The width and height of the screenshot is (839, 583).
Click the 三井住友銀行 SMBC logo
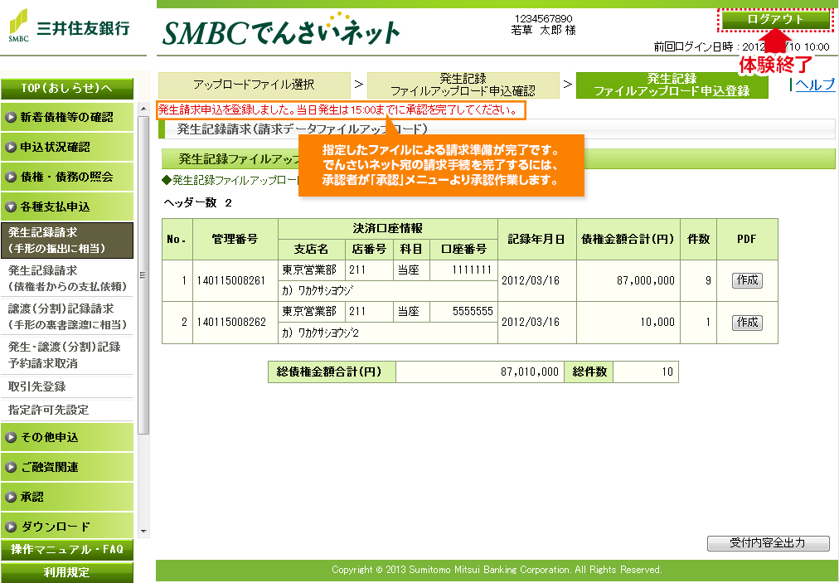point(69,27)
